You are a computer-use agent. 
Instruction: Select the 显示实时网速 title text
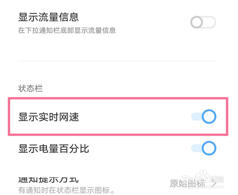coord(49,117)
